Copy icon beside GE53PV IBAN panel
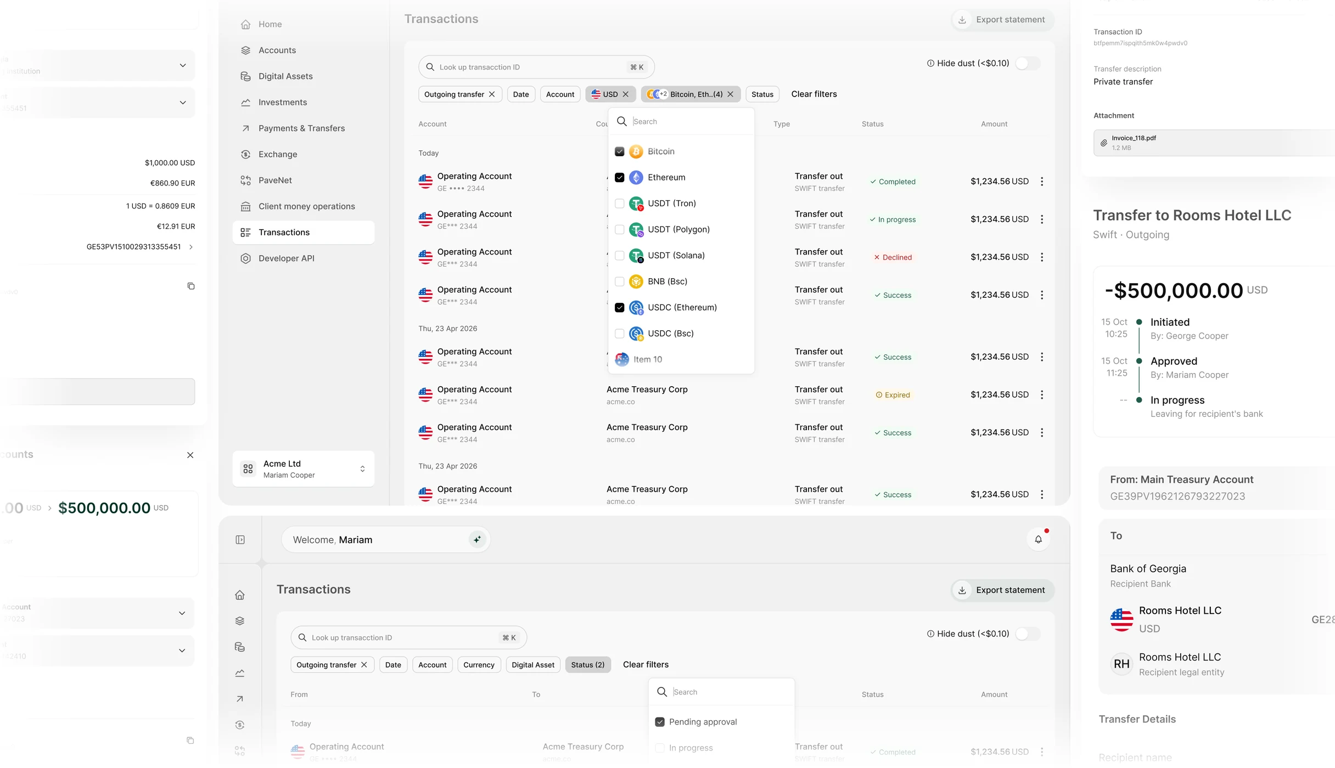This screenshot has width=1335, height=768. [x=190, y=286]
